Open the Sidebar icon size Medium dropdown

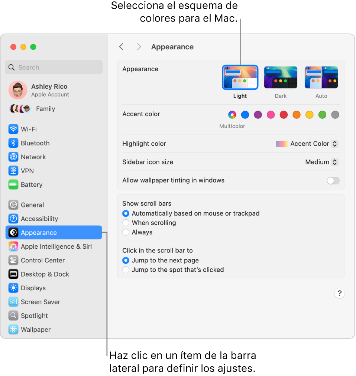coord(322,162)
